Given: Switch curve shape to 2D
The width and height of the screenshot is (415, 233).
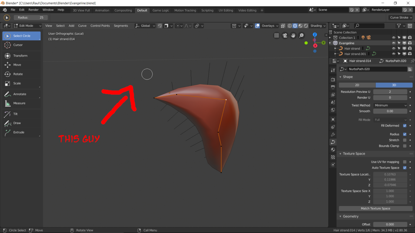Looking at the screenshot, I should pyautogui.click(x=357, y=85).
